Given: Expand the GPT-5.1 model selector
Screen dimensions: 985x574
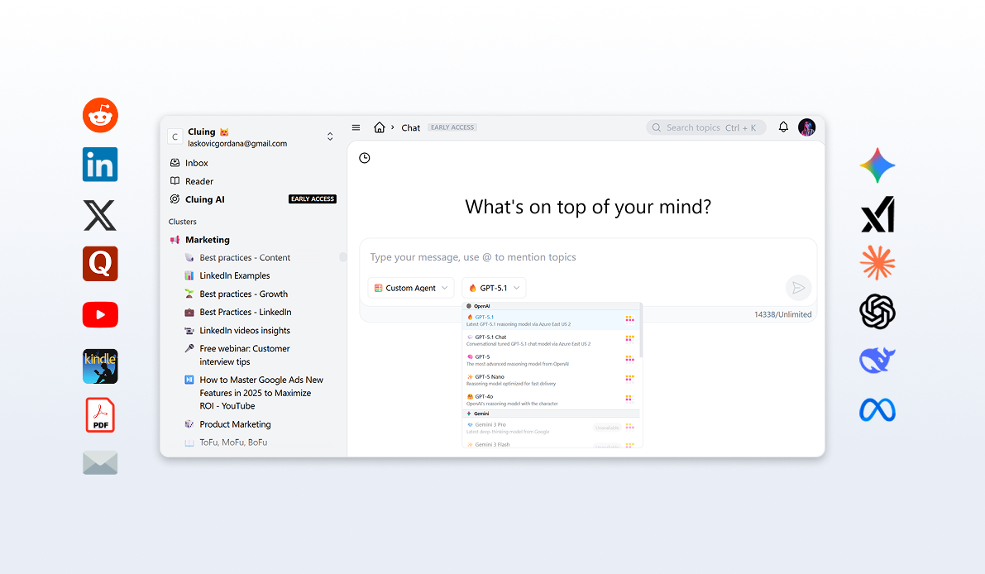Looking at the screenshot, I should tap(494, 287).
